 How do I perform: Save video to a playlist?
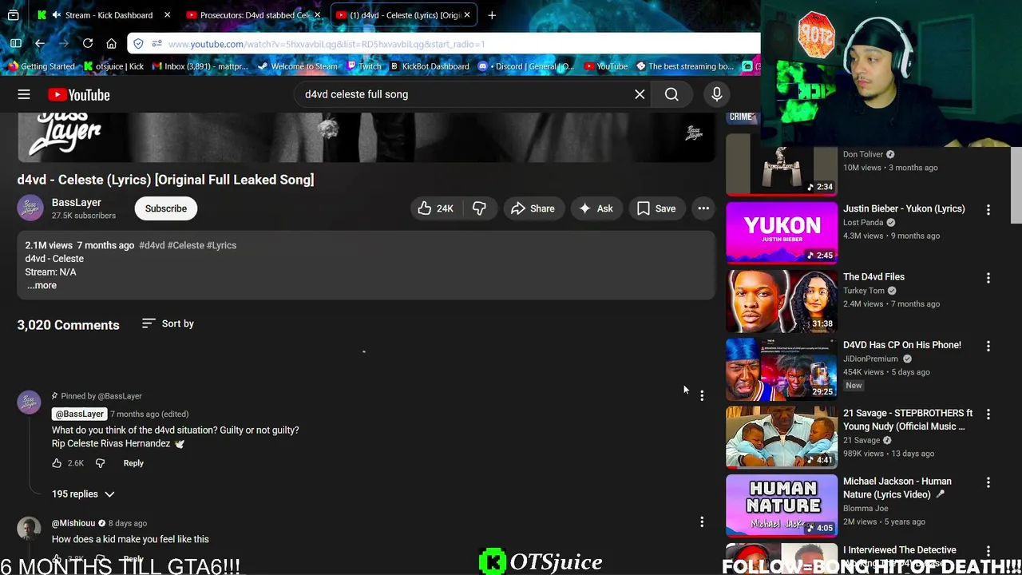(656, 208)
